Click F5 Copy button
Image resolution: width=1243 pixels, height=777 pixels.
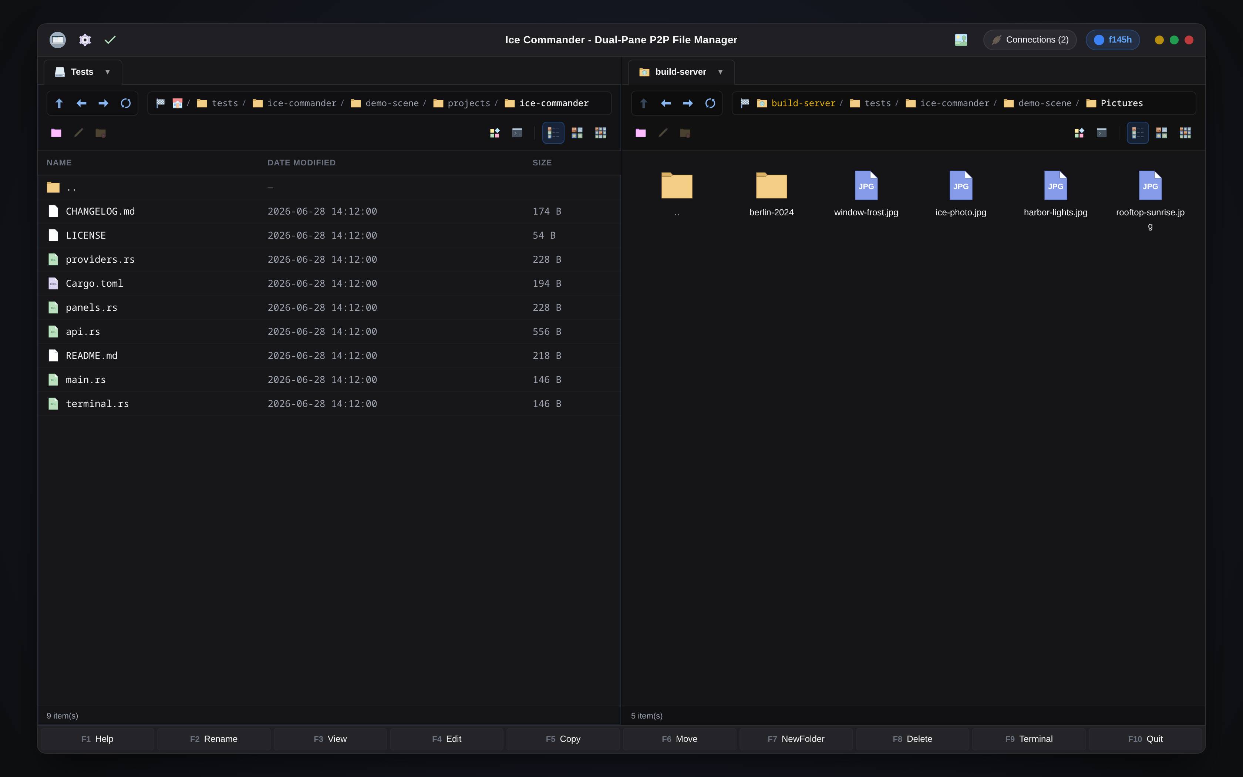pos(563,739)
